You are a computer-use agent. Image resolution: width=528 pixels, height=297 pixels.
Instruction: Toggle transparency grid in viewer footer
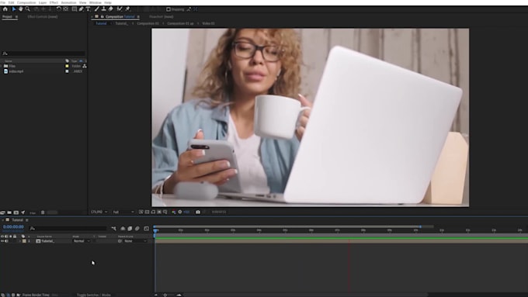[148, 212]
